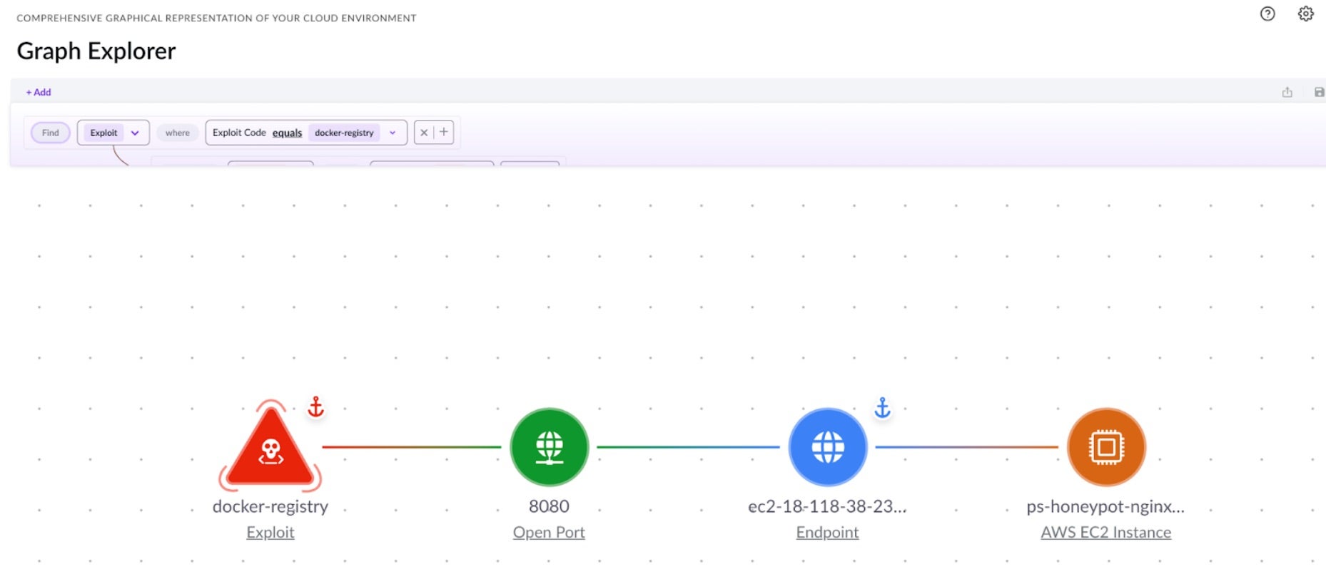Viewport: 1326px width, 579px height.
Task: Open settings gear icon
Action: click(x=1305, y=14)
